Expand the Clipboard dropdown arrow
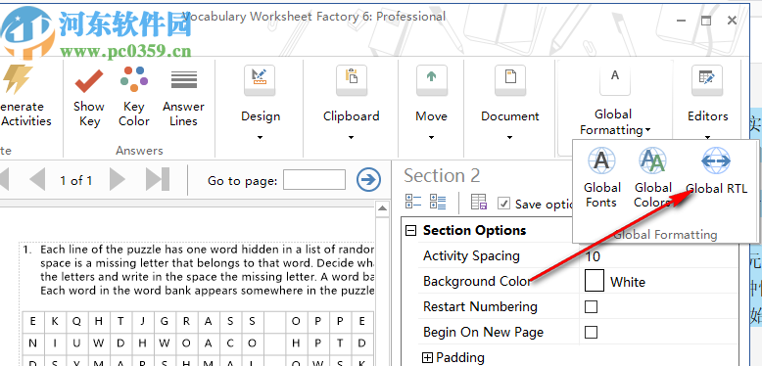Screen dimensions: 762x366 point(352,137)
